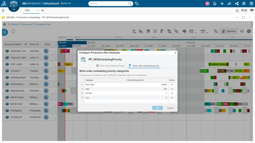This screenshot has height=143, width=255.
Task: Click the sliders settings toolbar icon
Action: (216, 31)
